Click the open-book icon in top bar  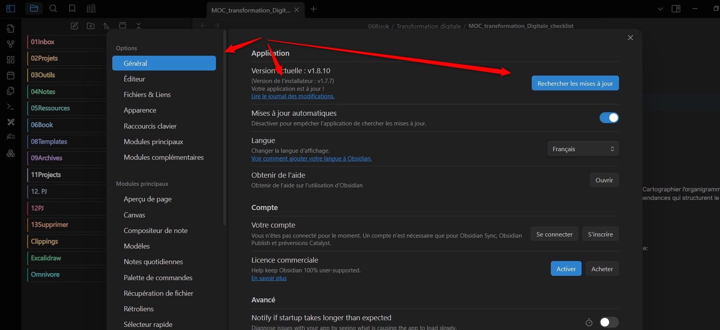(x=91, y=9)
